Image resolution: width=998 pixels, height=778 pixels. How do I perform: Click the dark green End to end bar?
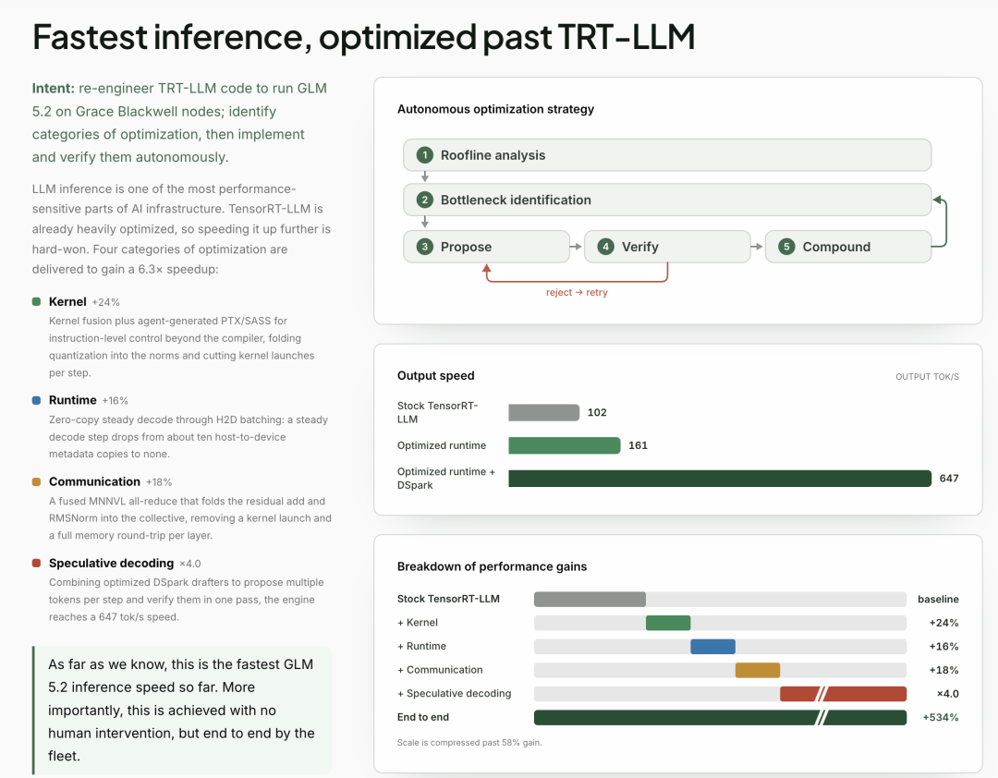[x=720, y=718]
